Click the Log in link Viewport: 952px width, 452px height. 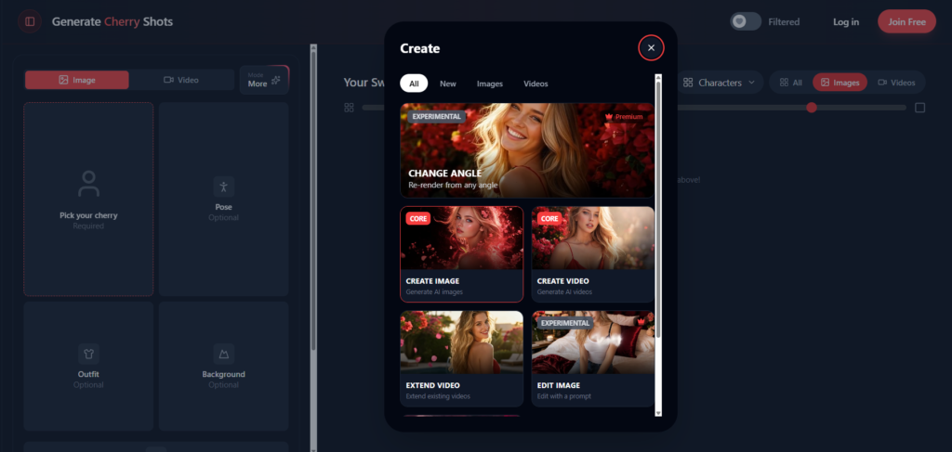pyautogui.click(x=846, y=22)
